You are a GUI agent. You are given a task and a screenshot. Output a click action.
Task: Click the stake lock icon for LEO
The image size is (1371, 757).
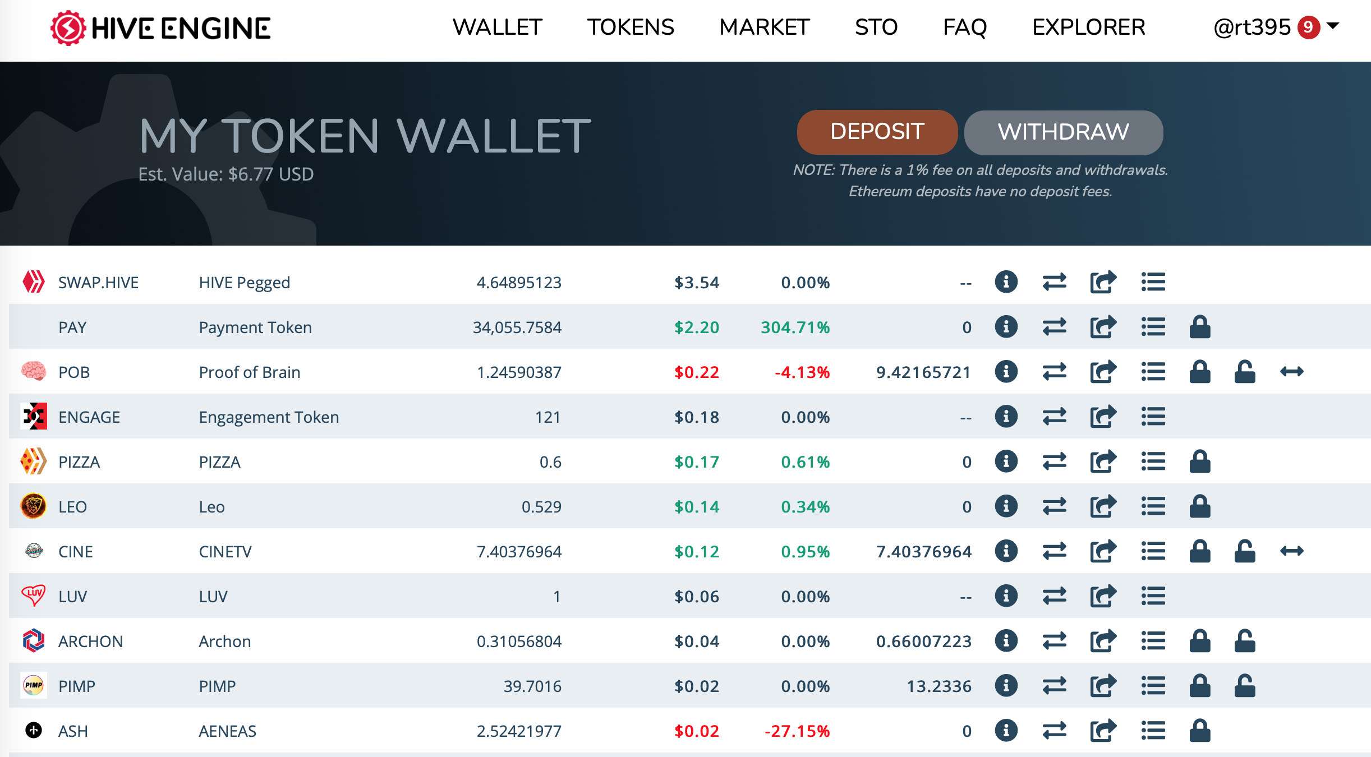[1200, 506]
